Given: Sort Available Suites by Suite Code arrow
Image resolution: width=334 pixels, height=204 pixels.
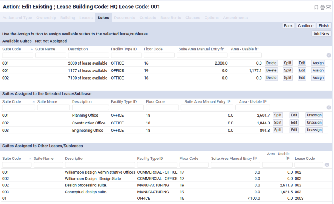Looking at the screenshot, I should pyautogui.click(x=32, y=49).
